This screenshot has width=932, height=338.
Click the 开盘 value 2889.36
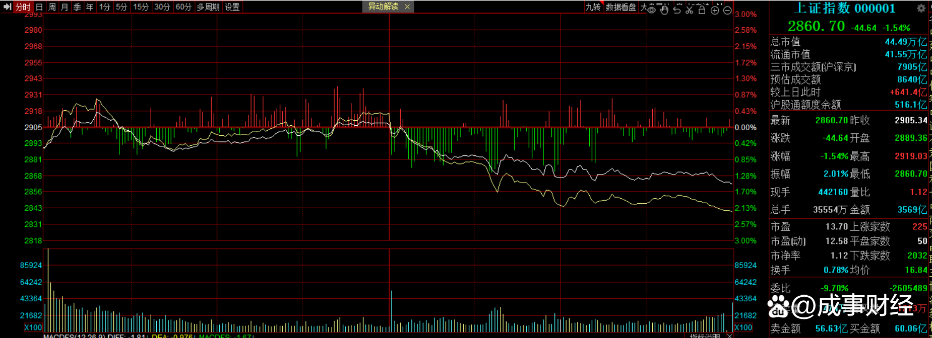pyautogui.click(x=911, y=138)
